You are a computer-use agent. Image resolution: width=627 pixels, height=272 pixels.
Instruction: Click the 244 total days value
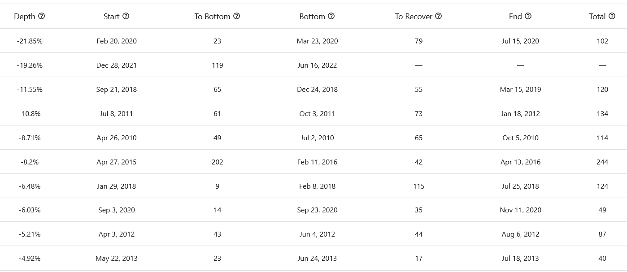602,162
